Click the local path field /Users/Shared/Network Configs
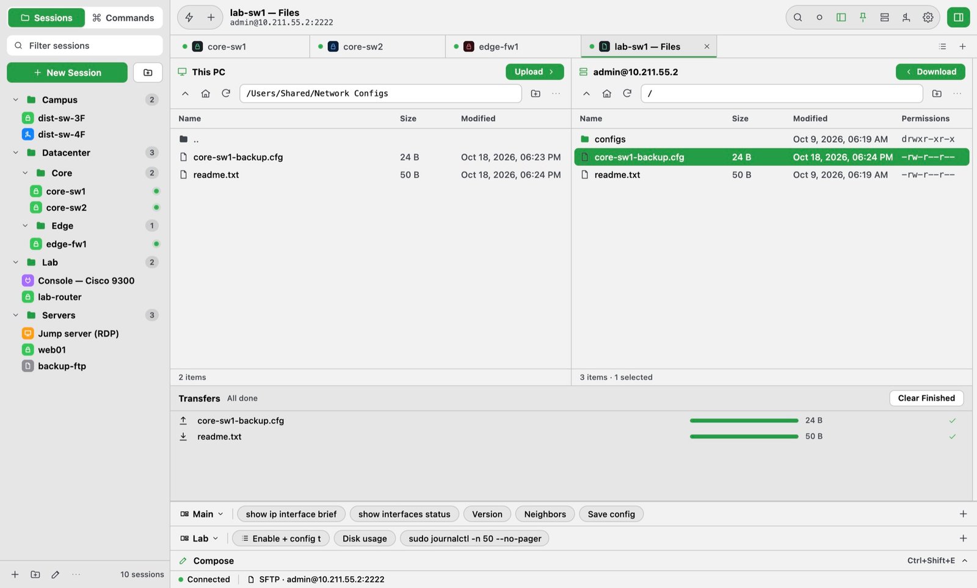Viewport: 977px width, 588px height. [x=380, y=93]
